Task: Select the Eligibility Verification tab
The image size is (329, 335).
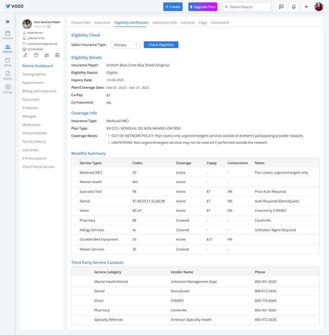Action: (x=131, y=23)
